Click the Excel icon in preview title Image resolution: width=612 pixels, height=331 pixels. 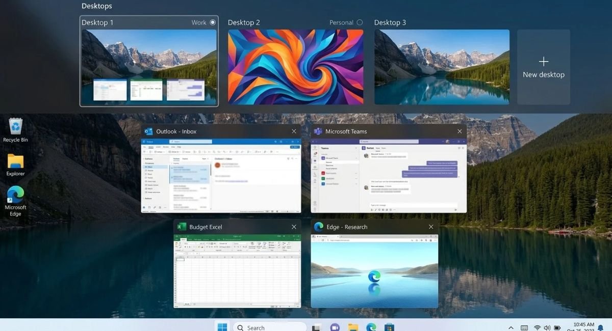click(x=181, y=227)
